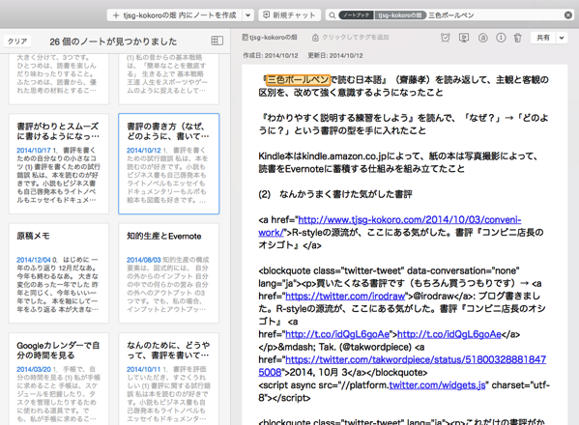Click paragraph starting Kindle本はkindle.amazon.co.jp

coord(397,162)
